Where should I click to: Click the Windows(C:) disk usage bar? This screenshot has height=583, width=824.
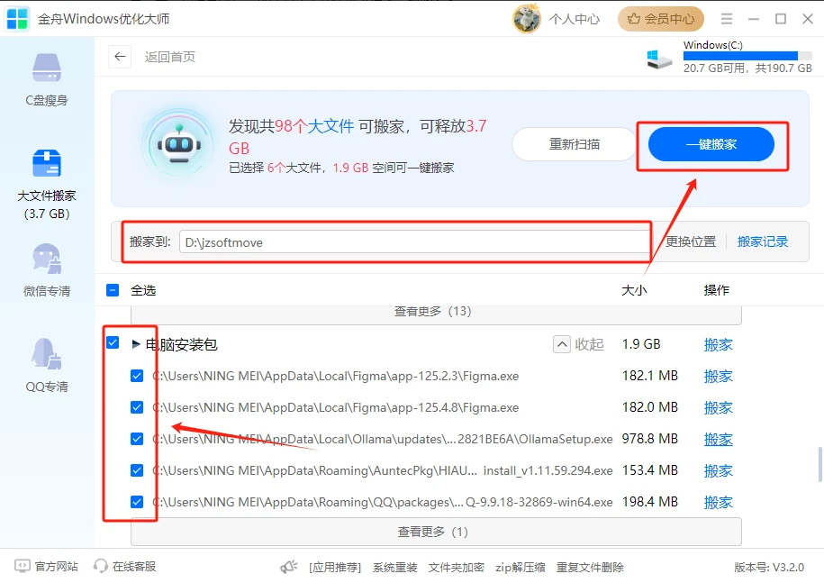coord(747,56)
